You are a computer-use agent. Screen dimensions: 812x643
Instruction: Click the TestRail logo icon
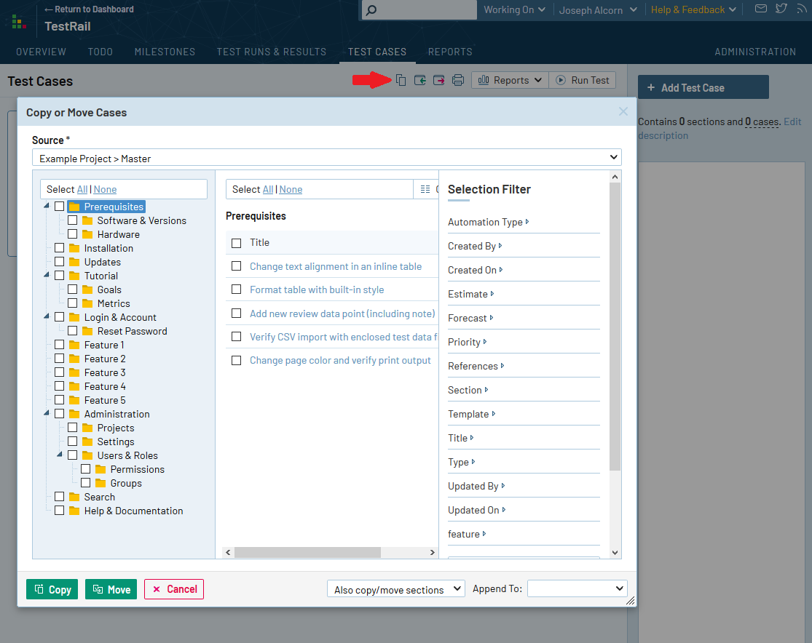[19, 22]
